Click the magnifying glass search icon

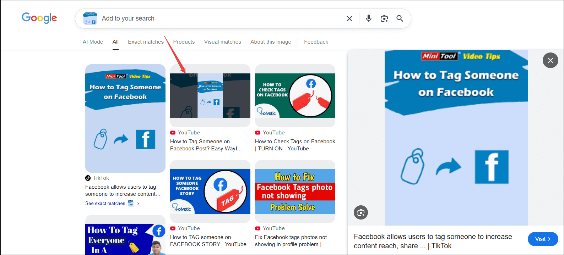tap(400, 18)
